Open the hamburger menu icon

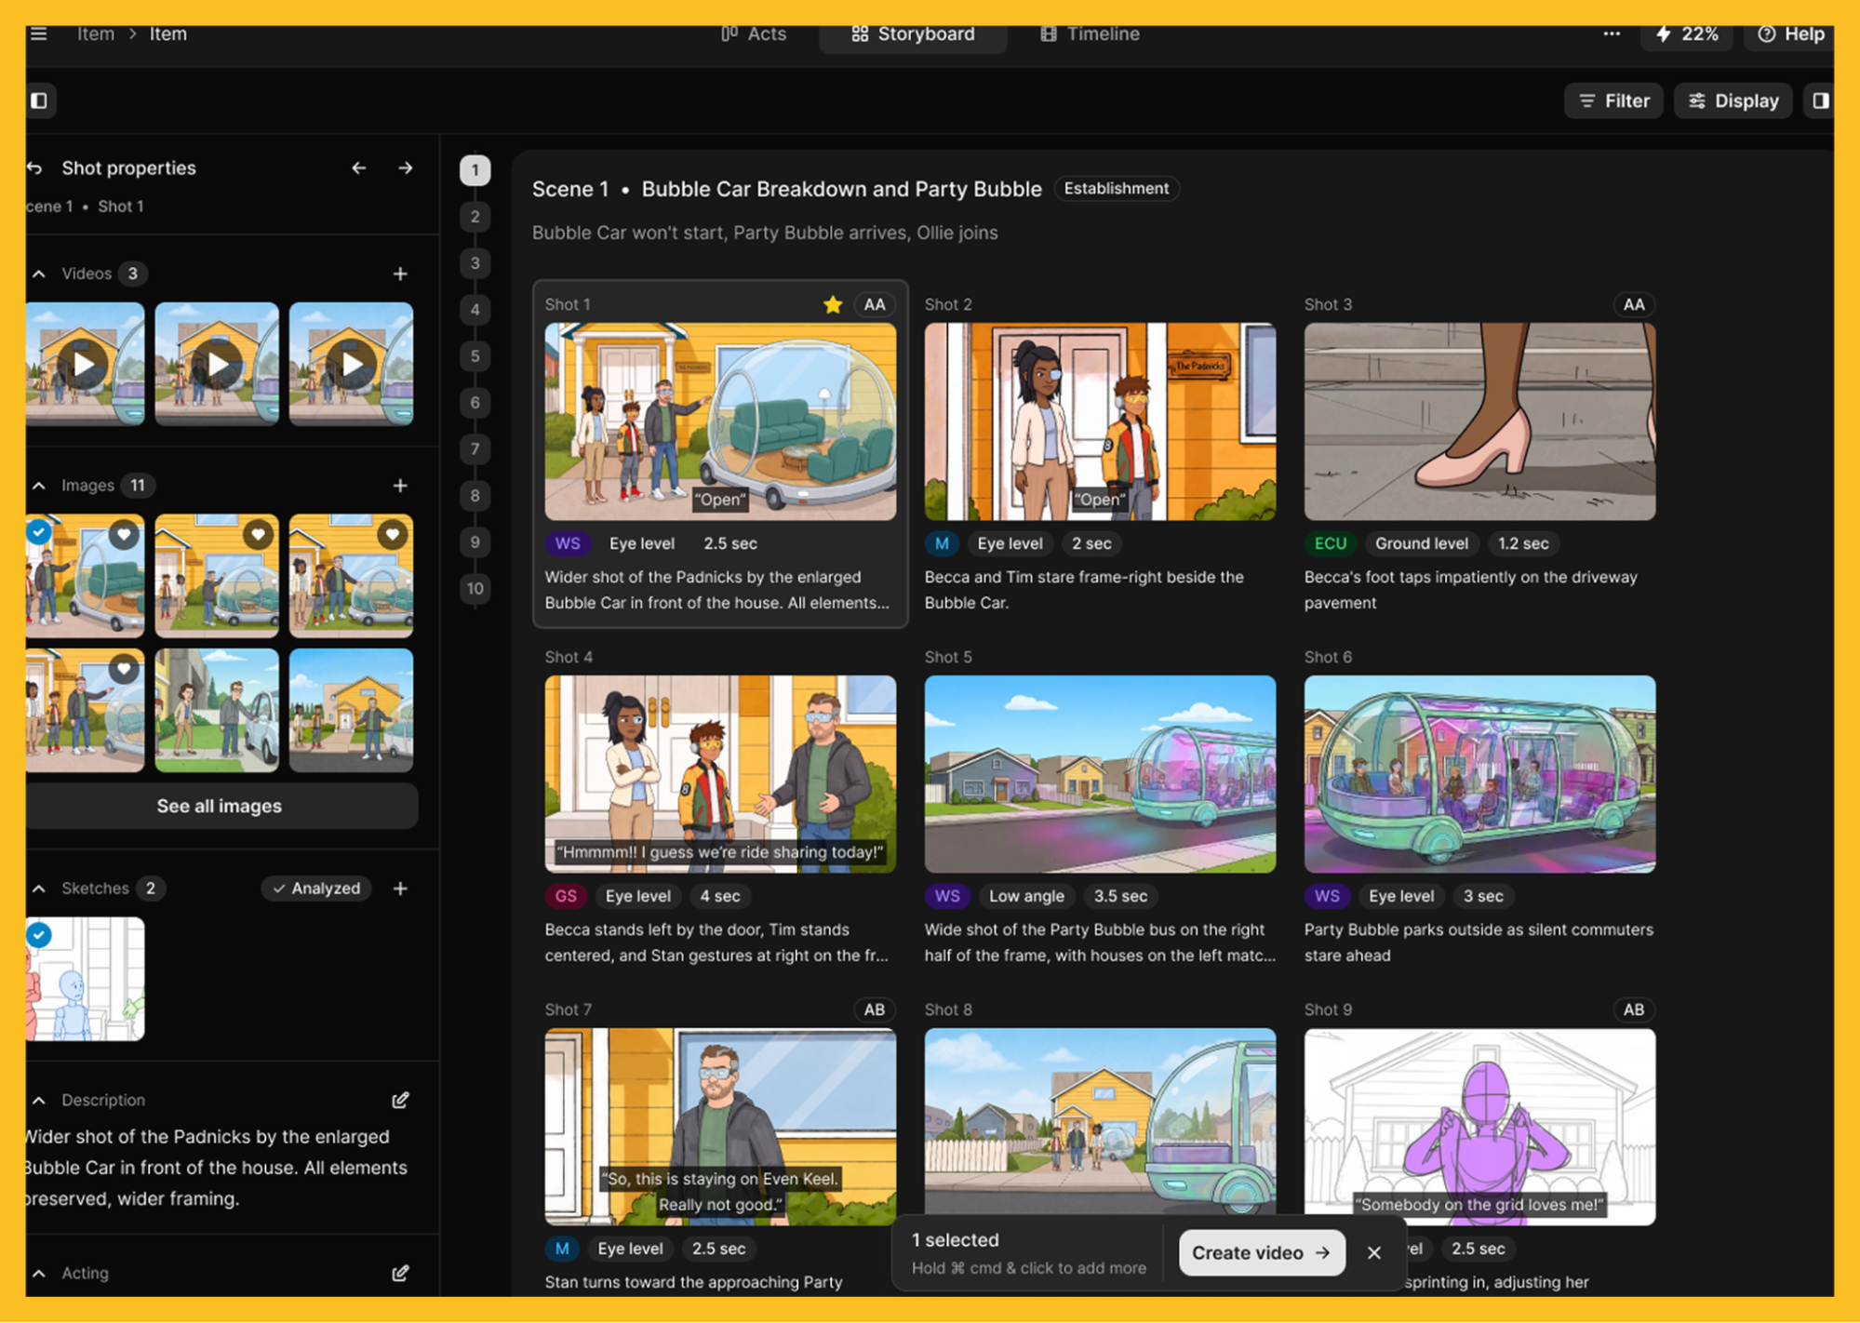pyautogui.click(x=38, y=34)
